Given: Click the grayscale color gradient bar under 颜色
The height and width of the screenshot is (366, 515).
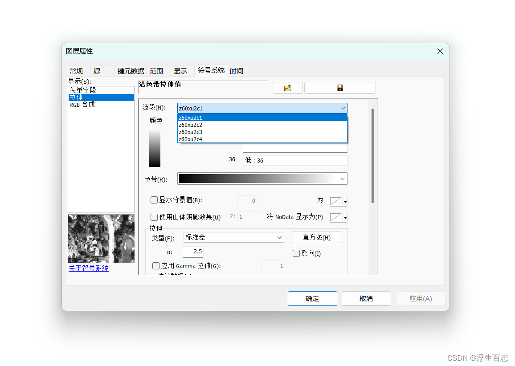Looking at the screenshot, I should pos(155,148).
